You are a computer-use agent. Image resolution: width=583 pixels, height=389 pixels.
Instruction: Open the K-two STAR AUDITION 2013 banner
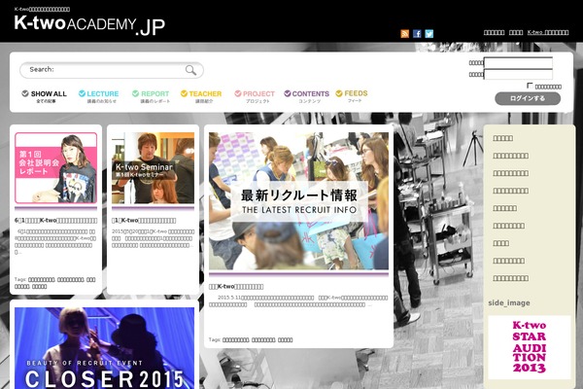(530, 347)
